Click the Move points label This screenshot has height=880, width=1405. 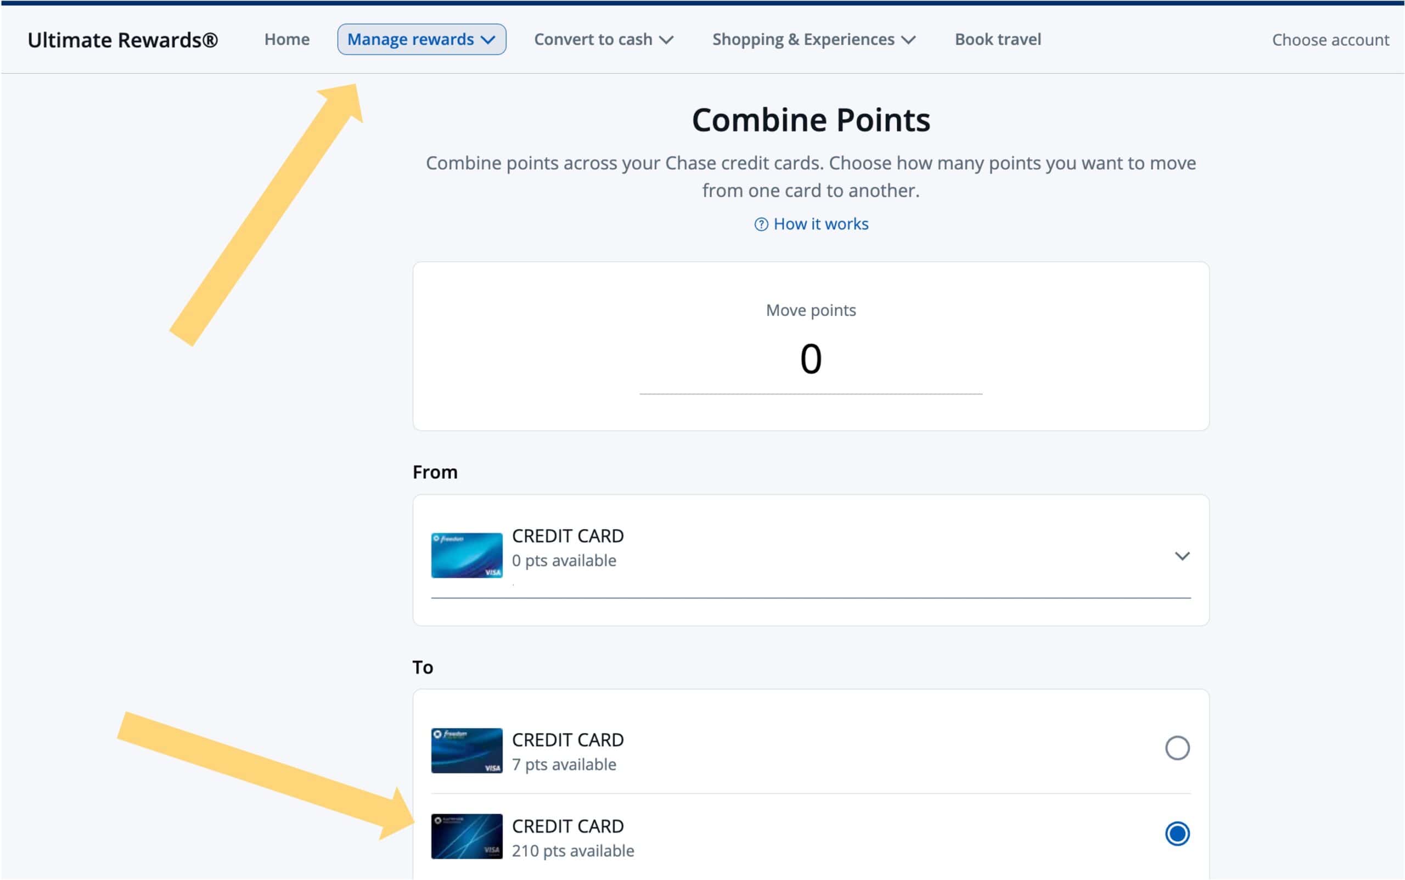click(x=811, y=310)
